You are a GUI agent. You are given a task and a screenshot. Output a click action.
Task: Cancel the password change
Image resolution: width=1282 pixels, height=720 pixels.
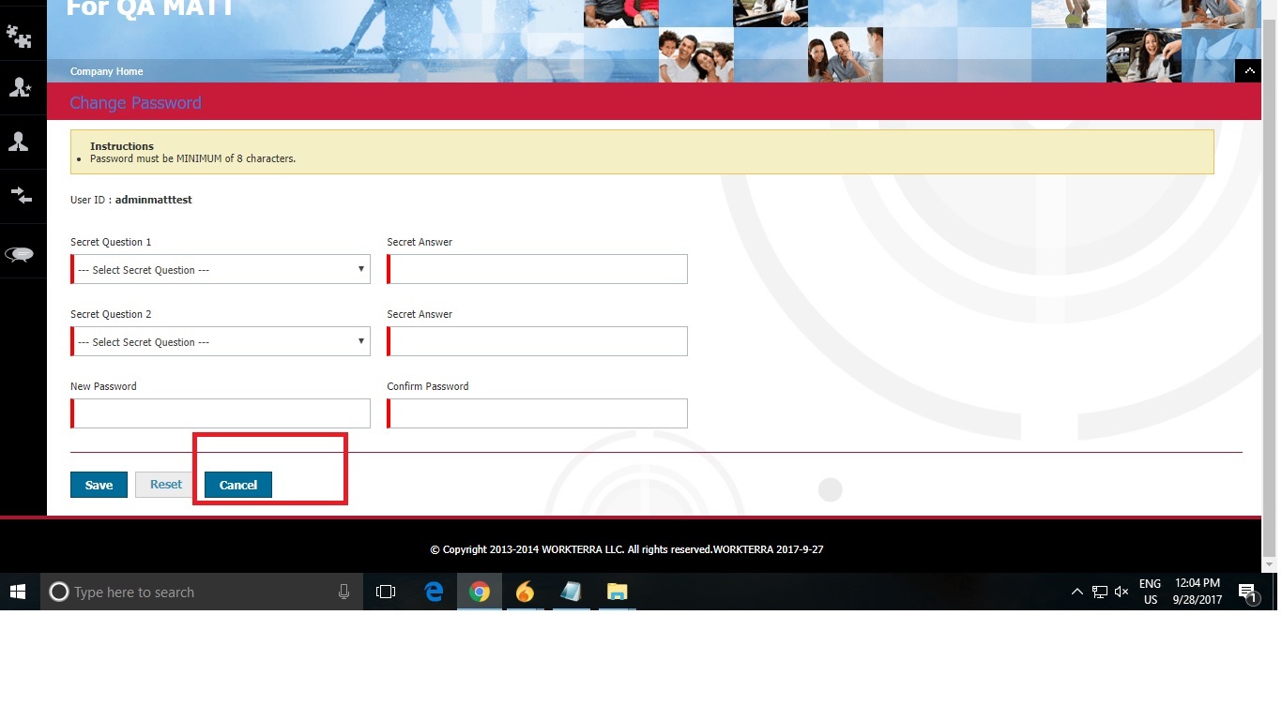tap(238, 485)
